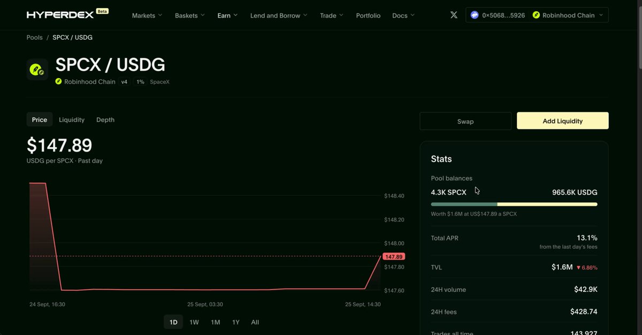Click the SPCX / USDG pool token icon
The image size is (642, 335).
[x=37, y=70]
